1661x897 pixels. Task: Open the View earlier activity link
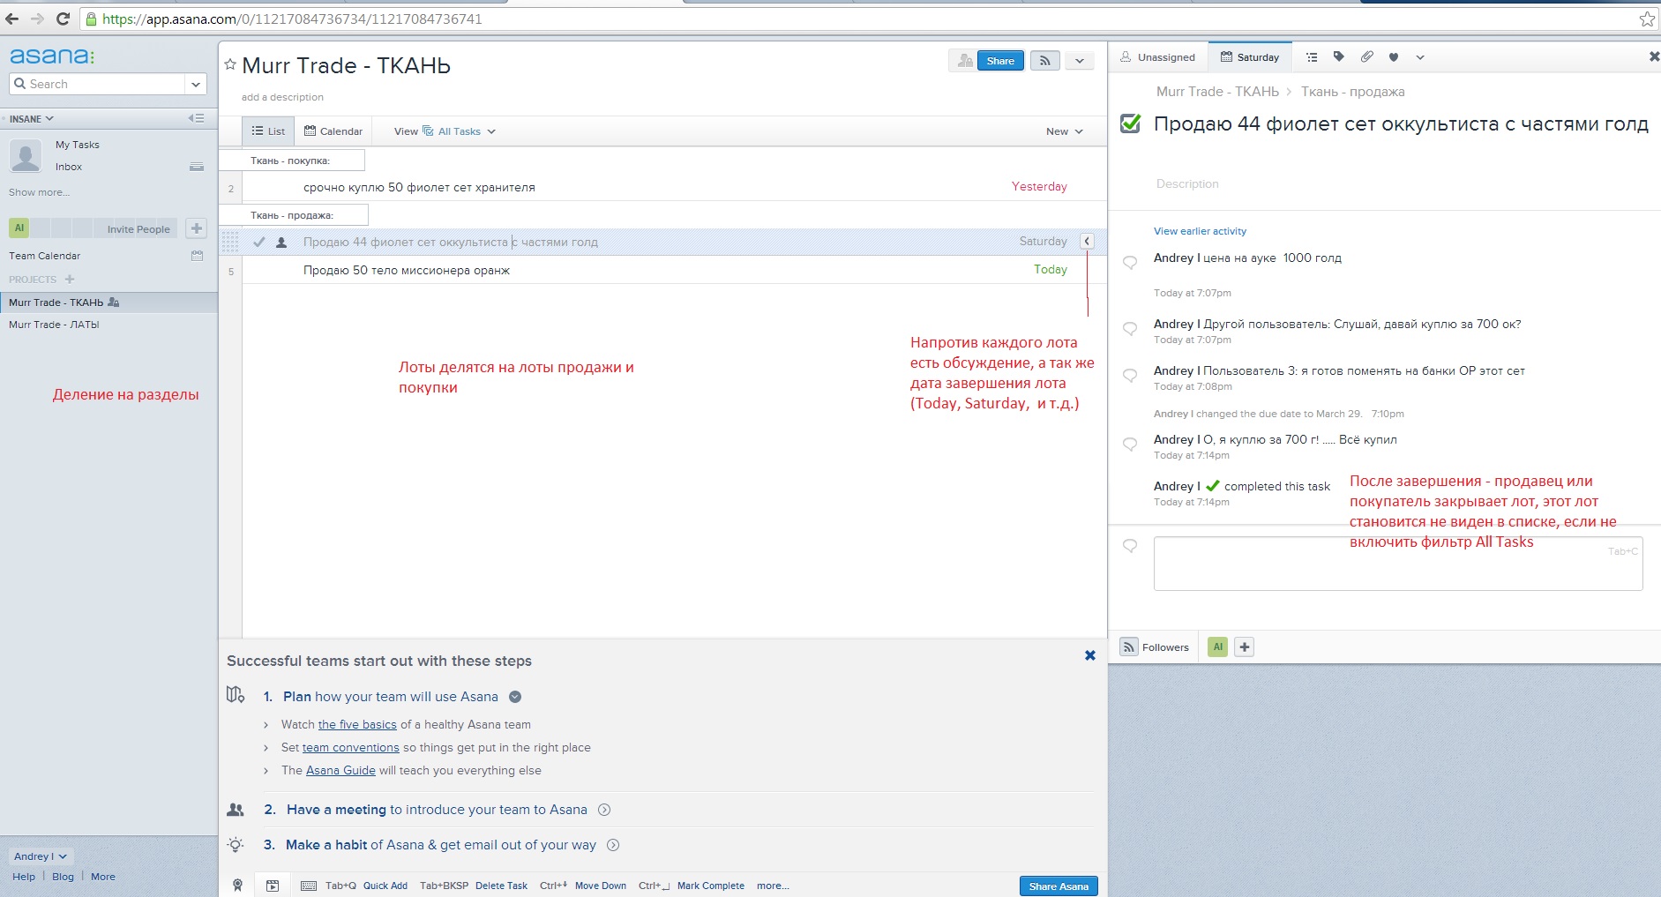1200,231
